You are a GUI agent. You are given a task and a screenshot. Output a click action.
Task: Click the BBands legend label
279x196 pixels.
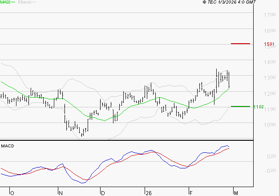click(25, 2)
